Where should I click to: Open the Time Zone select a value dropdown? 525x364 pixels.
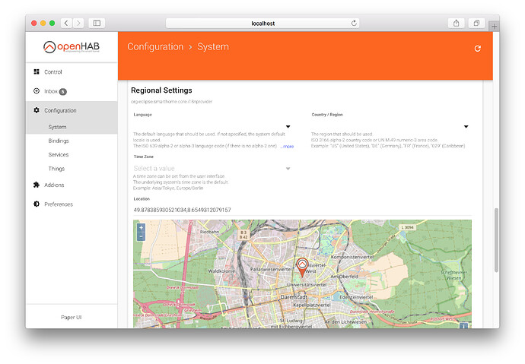pos(212,169)
